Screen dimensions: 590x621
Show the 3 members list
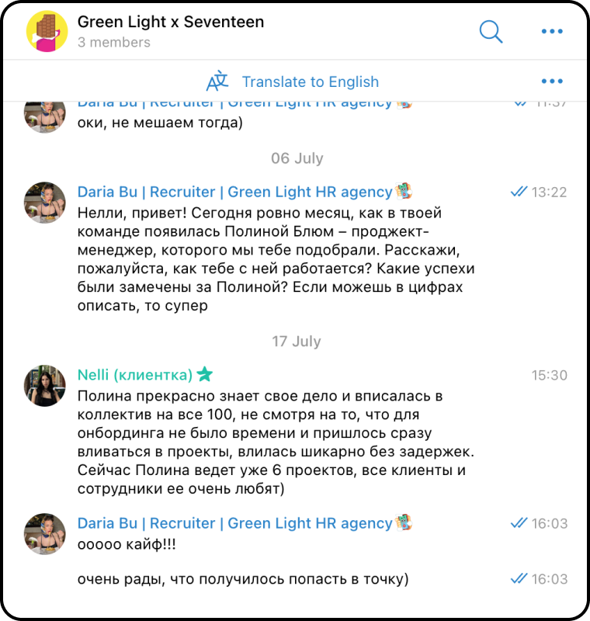[x=114, y=43]
